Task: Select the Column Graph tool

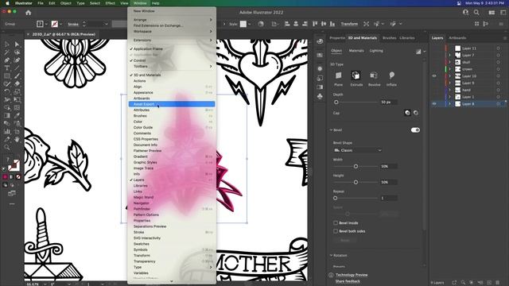Action: point(7,131)
